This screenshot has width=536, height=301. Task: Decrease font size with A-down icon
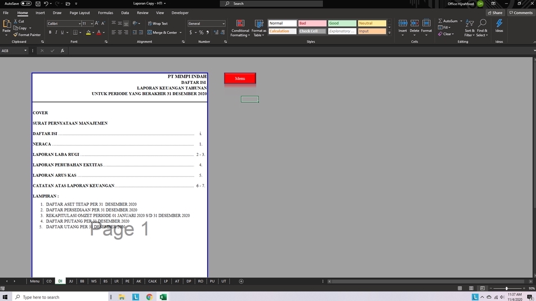coord(103,23)
